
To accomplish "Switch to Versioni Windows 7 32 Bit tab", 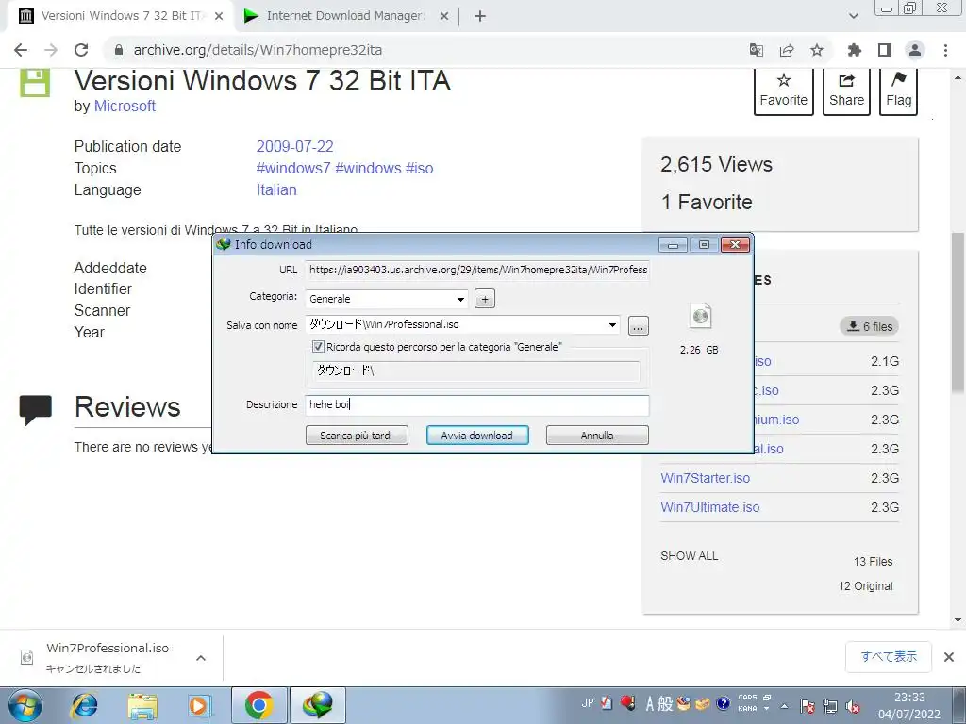I will [x=122, y=16].
